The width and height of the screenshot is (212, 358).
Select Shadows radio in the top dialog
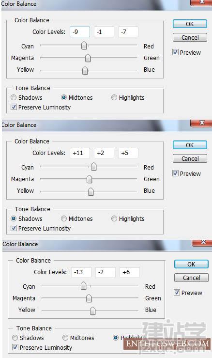point(14,97)
